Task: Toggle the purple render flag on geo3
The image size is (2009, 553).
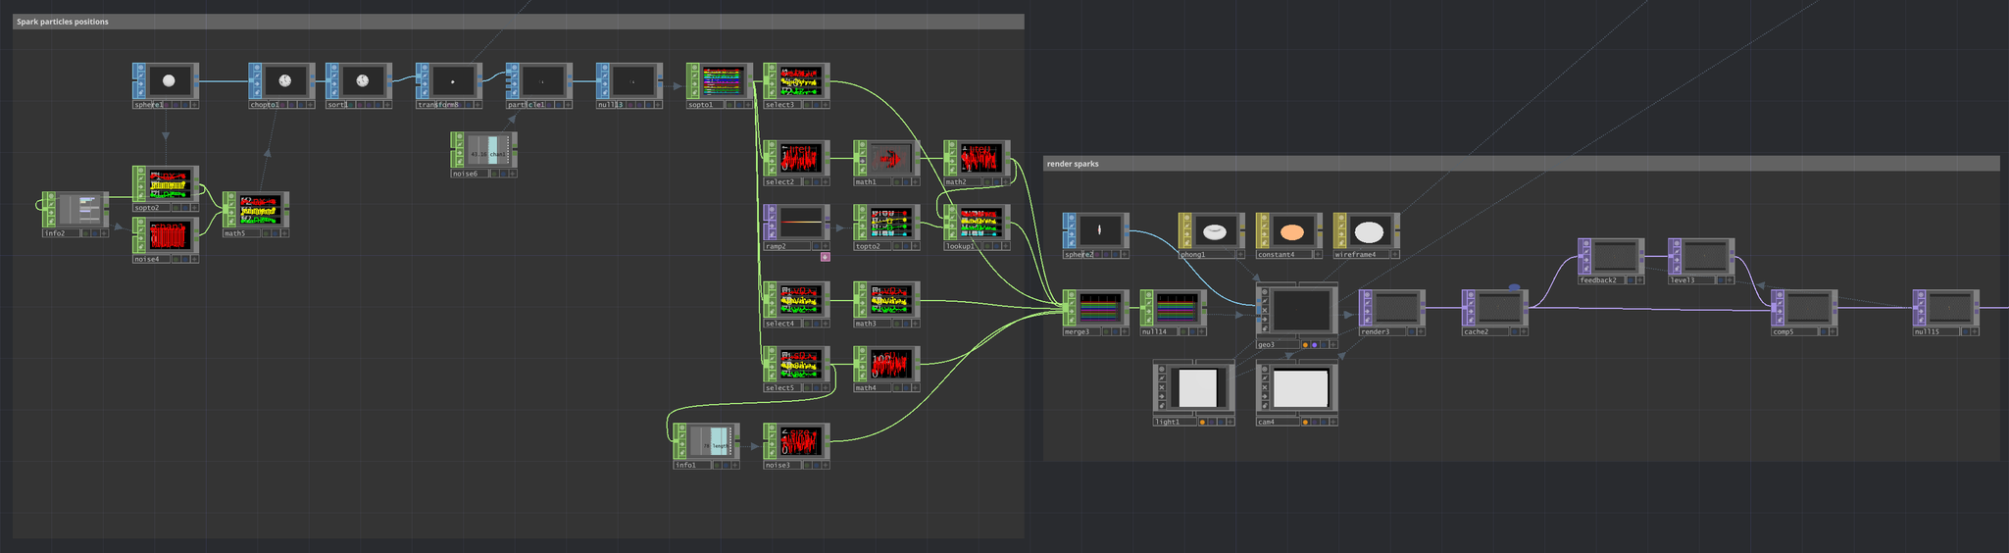Action: coord(1314,344)
